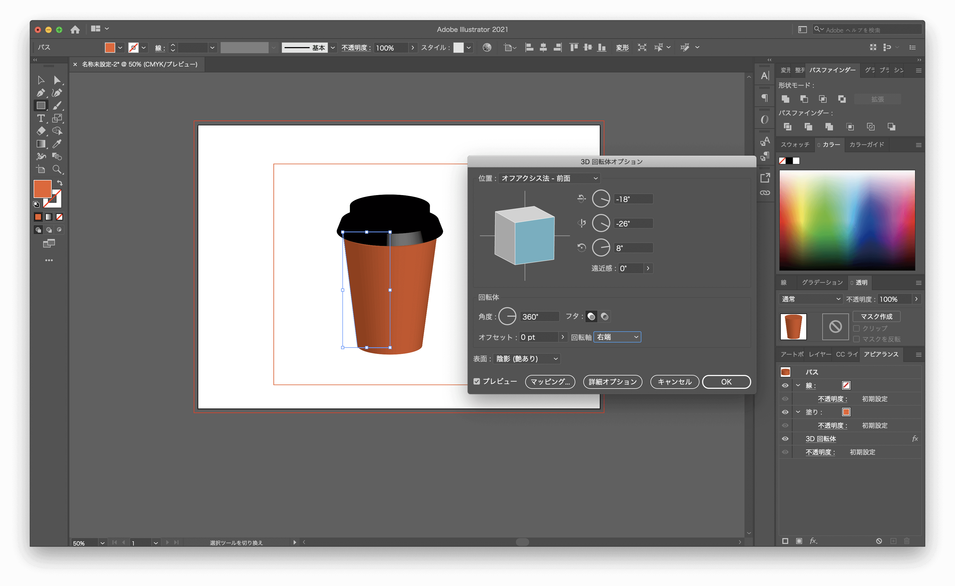The width and height of the screenshot is (955, 586).
Task: Expand the オフセット value arrow
Action: pos(563,337)
